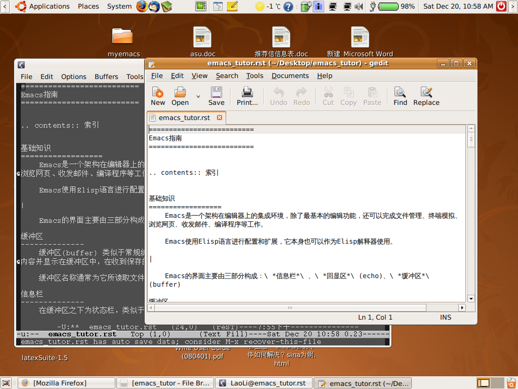The image size is (518, 389).
Task: Open gedit View menu
Action: point(199,76)
